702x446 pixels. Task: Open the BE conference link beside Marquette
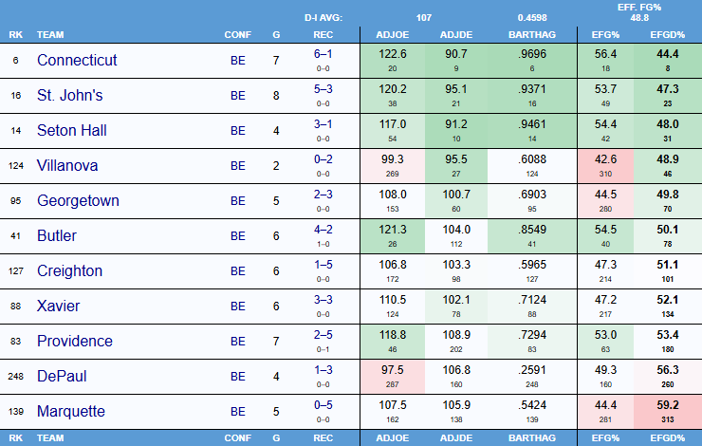pos(238,412)
